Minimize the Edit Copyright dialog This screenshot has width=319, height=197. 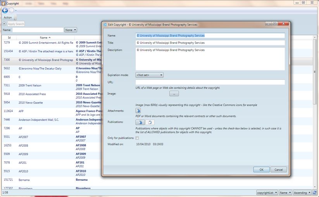pos(268,24)
